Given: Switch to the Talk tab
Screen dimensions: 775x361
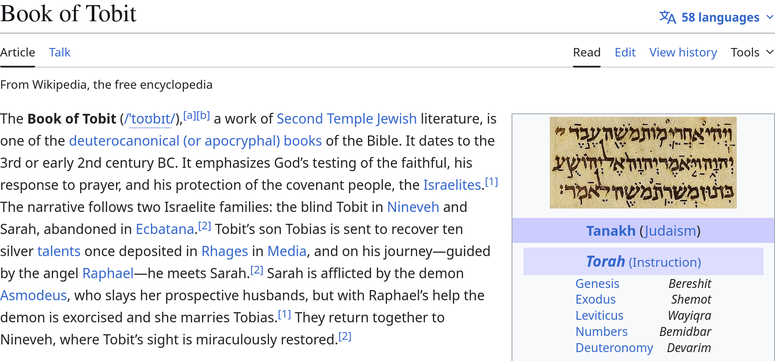Looking at the screenshot, I should 59,52.
